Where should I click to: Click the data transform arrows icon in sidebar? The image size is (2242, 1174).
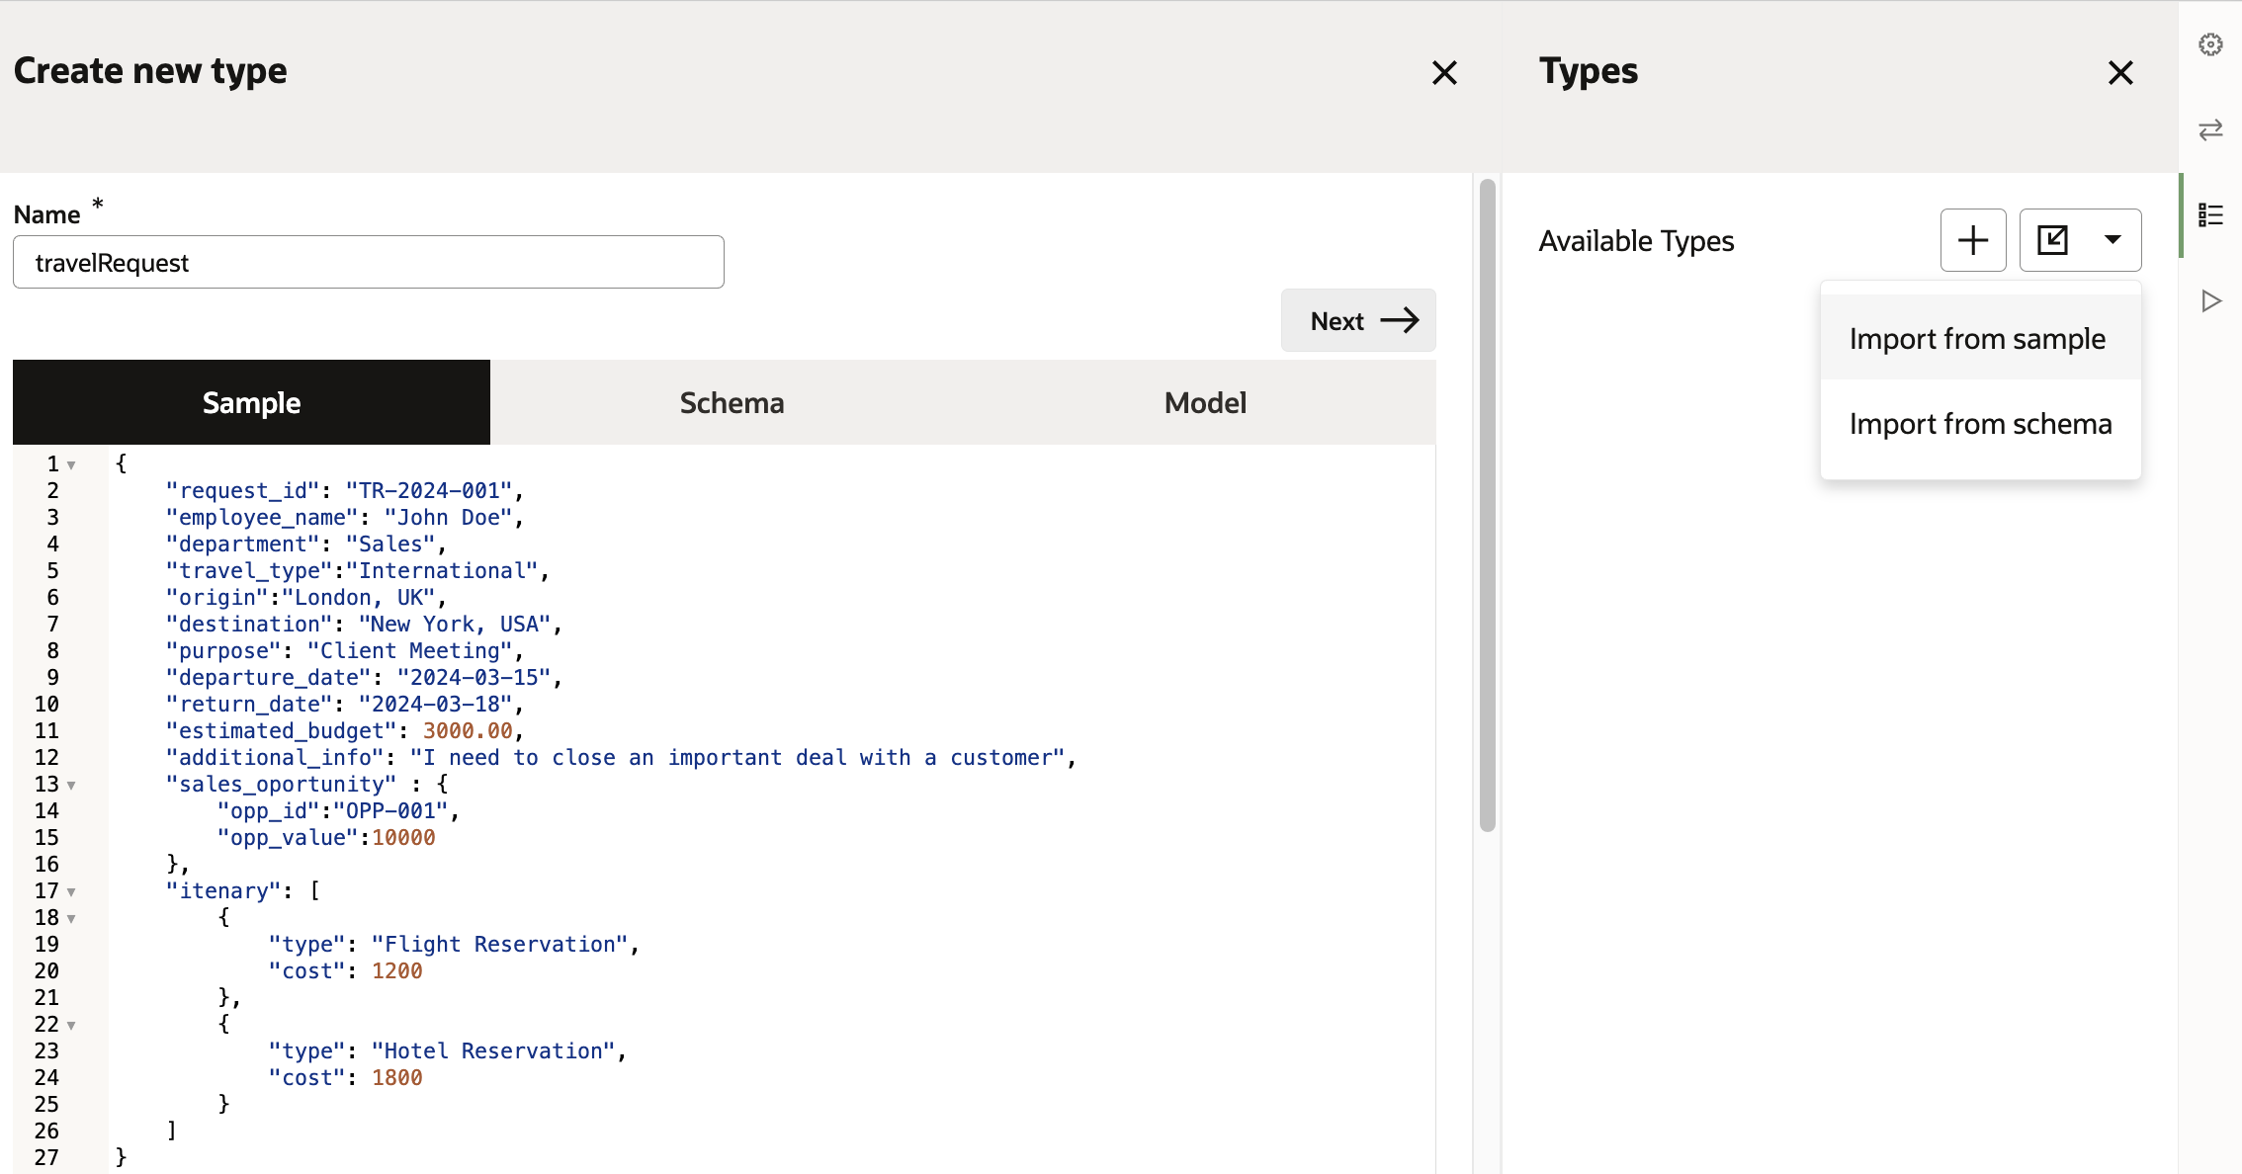[x=2211, y=129]
